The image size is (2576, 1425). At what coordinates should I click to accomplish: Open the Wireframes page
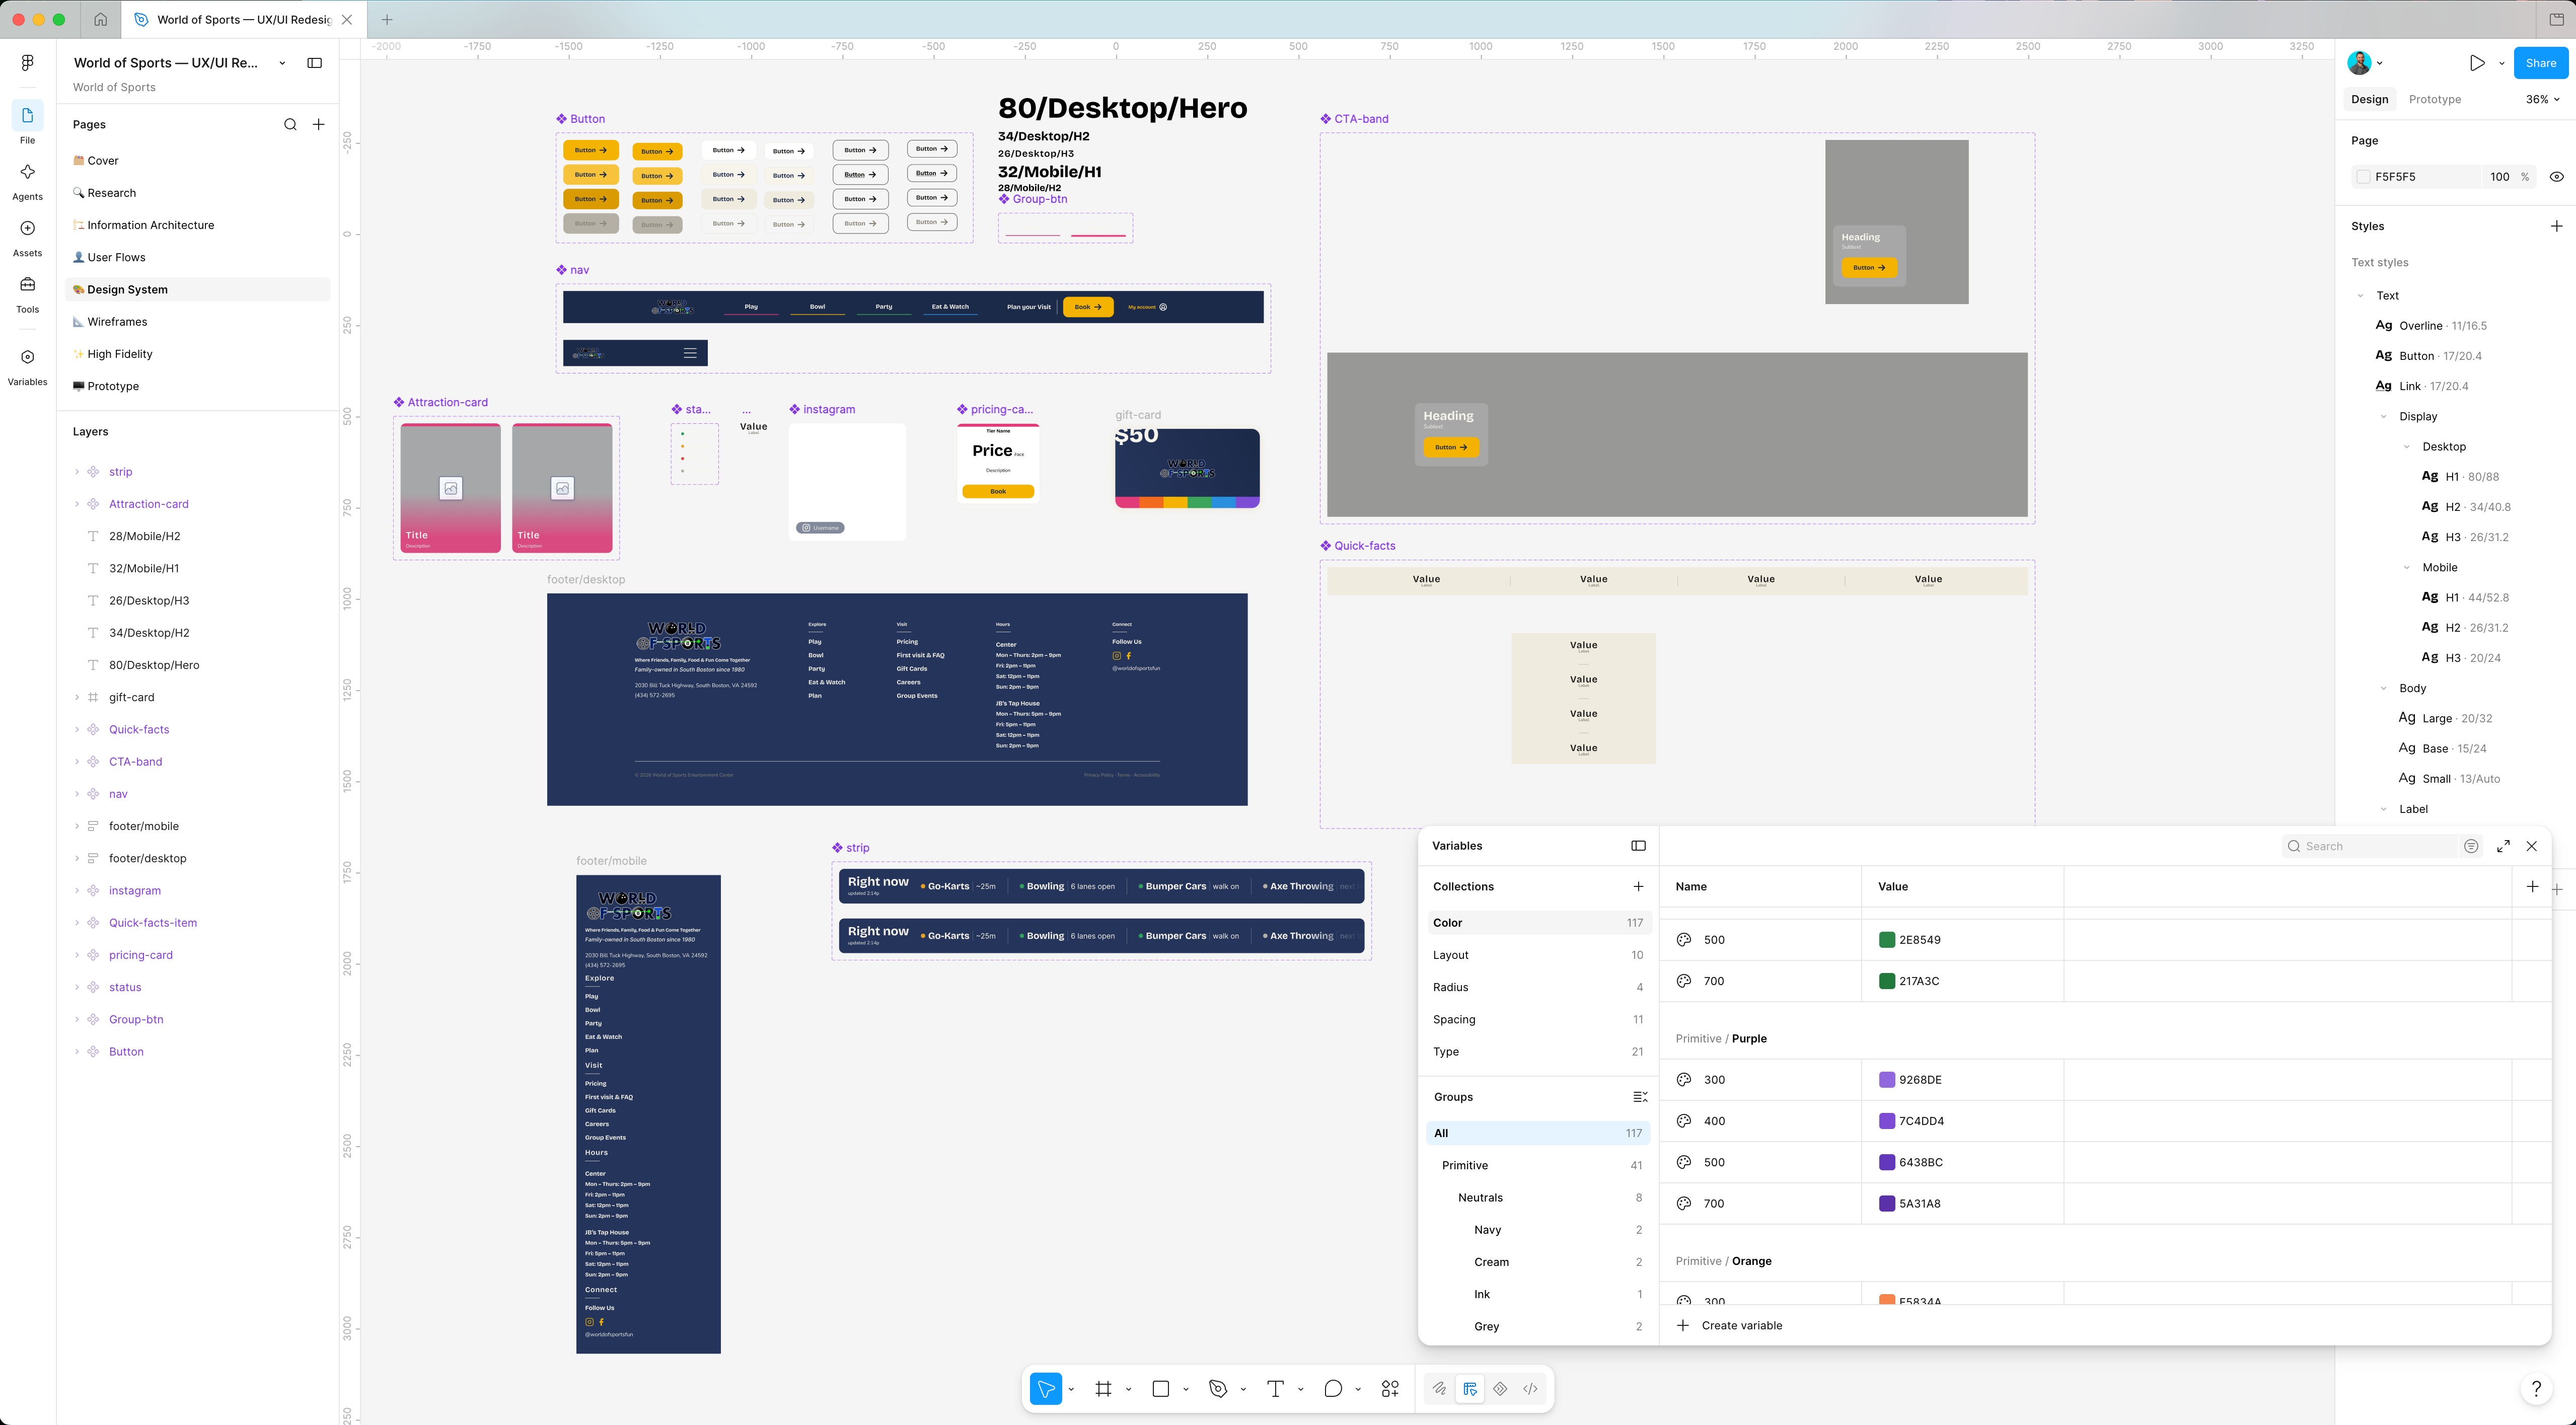tap(117, 322)
